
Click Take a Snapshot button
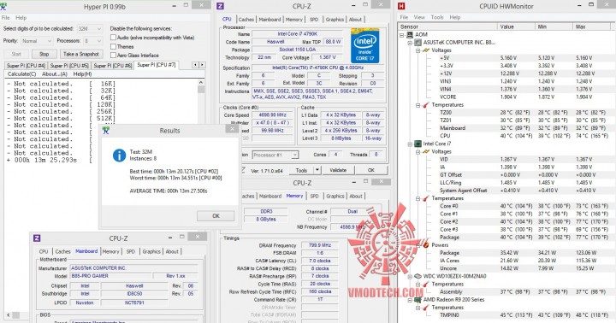(81, 54)
